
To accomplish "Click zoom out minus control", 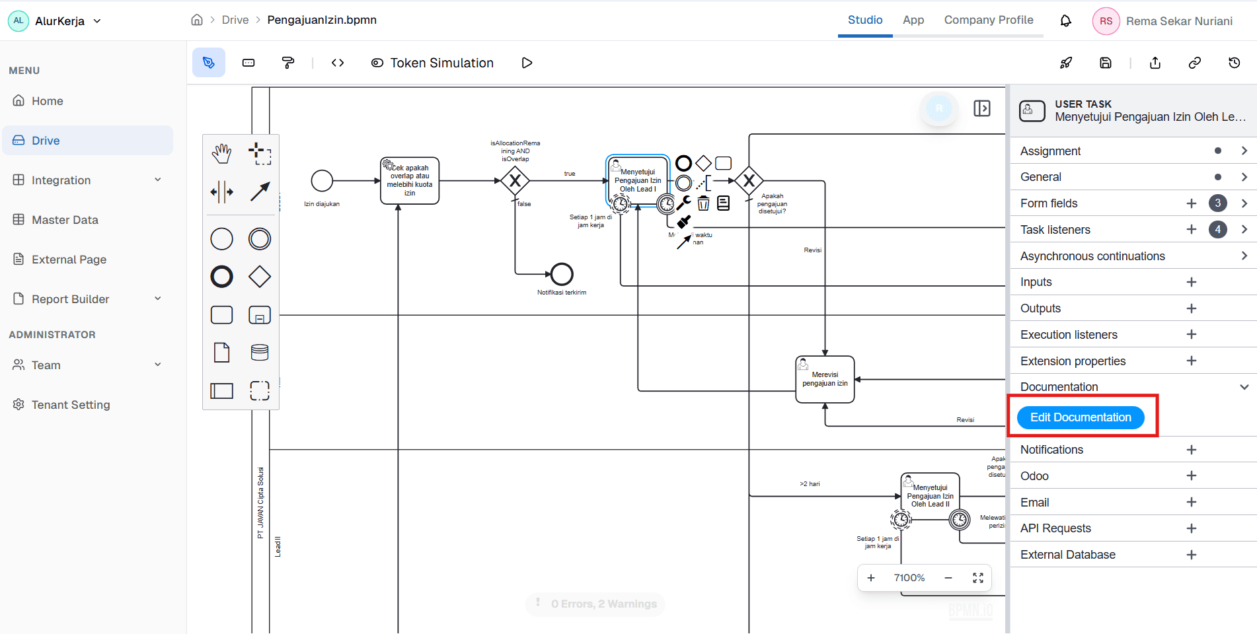I will pyautogui.click(x=948, y=577).
